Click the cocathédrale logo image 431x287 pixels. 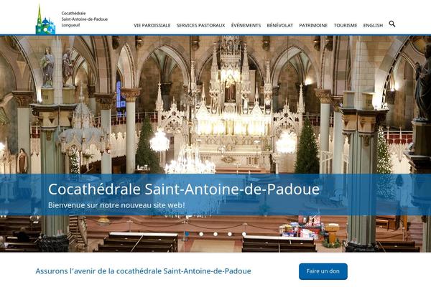45,19
